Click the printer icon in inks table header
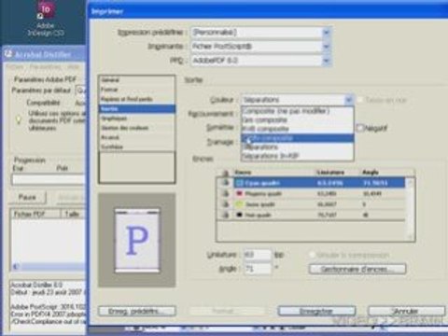This screenshot has width=448, height=336. (x=225, y=173)
